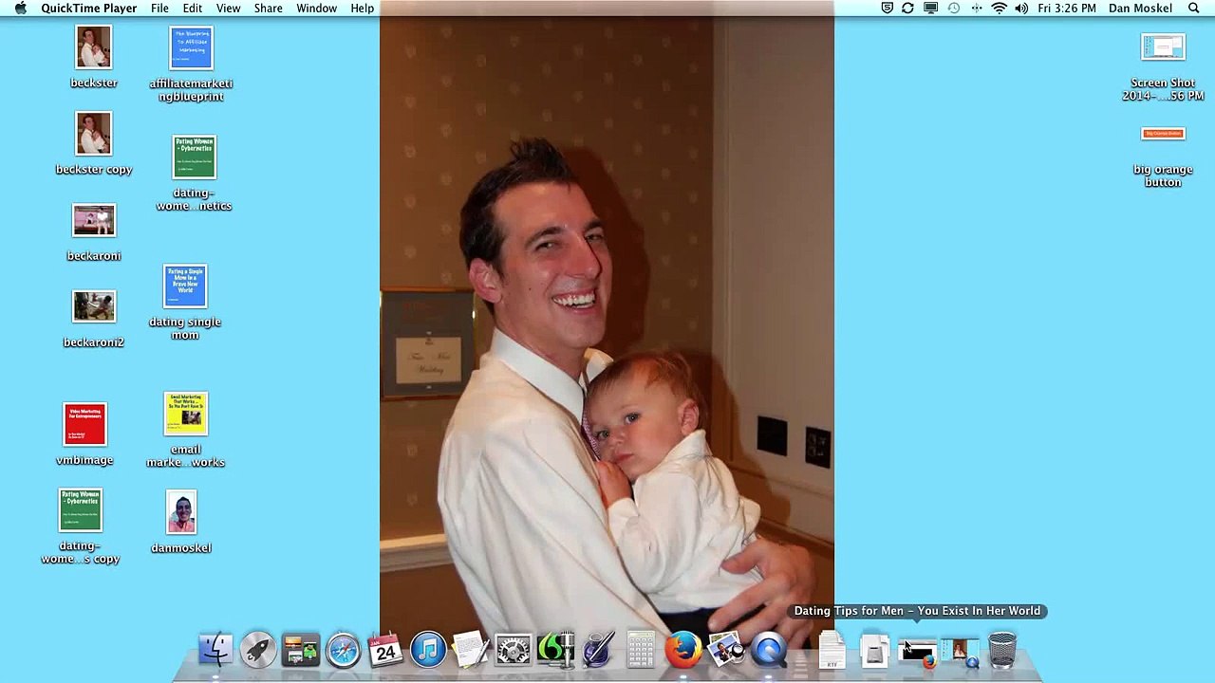
Task: Open the Help menu
Action: (362, 8)
